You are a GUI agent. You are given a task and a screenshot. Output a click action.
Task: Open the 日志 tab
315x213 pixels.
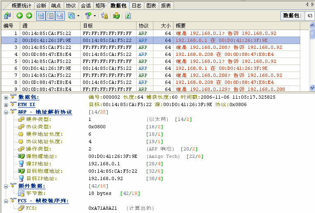click(x=137, y=6)
